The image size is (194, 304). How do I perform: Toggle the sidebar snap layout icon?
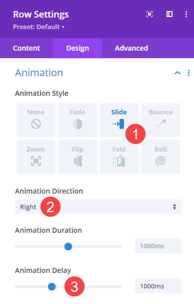pyautogui.click(x=169, y=14)
